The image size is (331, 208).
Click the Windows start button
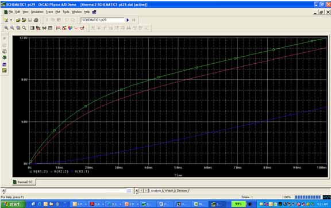[x=13, y=204]
